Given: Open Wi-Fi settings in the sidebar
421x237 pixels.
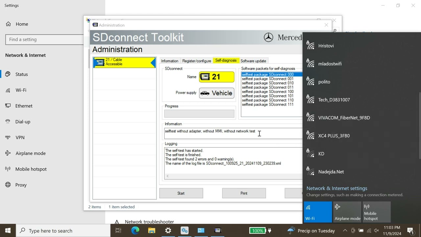Looking at the screenshot, I should point(21,90).
